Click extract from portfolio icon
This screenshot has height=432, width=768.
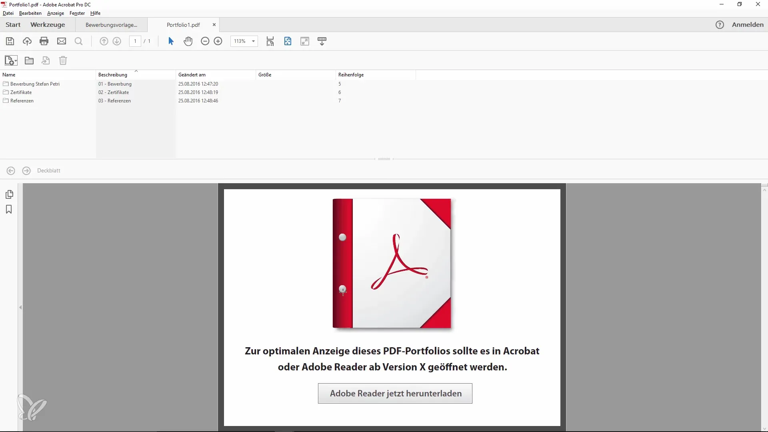coord(46,60)
